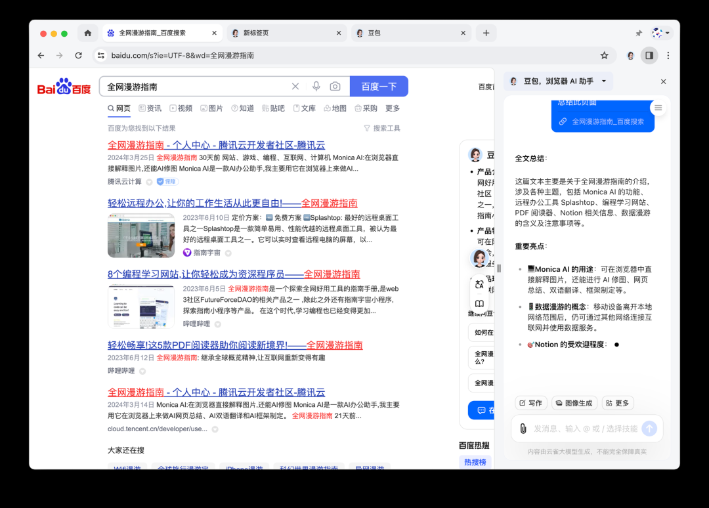Click the hamburger icon on the 总结此页面 card
The width and height of the screenshot is (709, 508).
(x=658, y=108)
